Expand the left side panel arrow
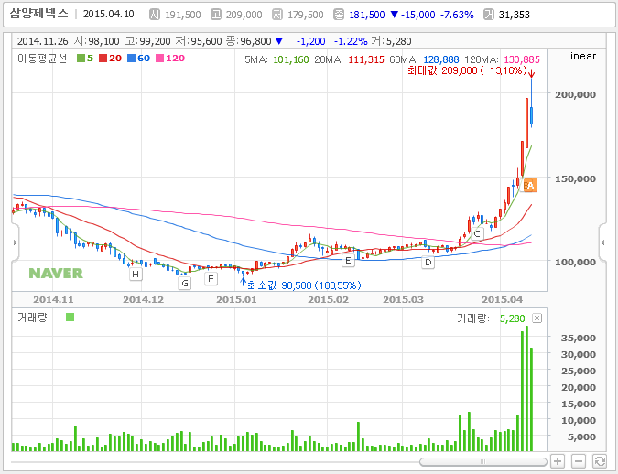 point(15,242)
